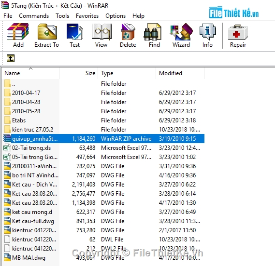Sort files by the Size column header
275x266 pixels.
pyautogui.click(x=79, y=73)
